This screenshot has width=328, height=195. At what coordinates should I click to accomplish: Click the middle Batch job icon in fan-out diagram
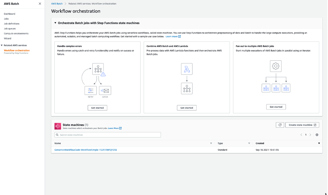[276, 88]
